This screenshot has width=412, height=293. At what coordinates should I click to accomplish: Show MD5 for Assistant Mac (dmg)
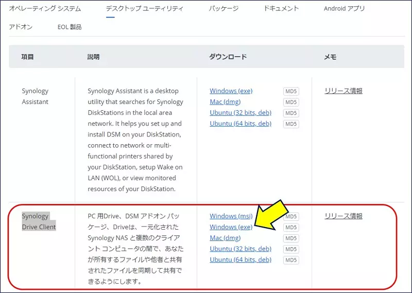pyautogui.click(x=291, y=102)
